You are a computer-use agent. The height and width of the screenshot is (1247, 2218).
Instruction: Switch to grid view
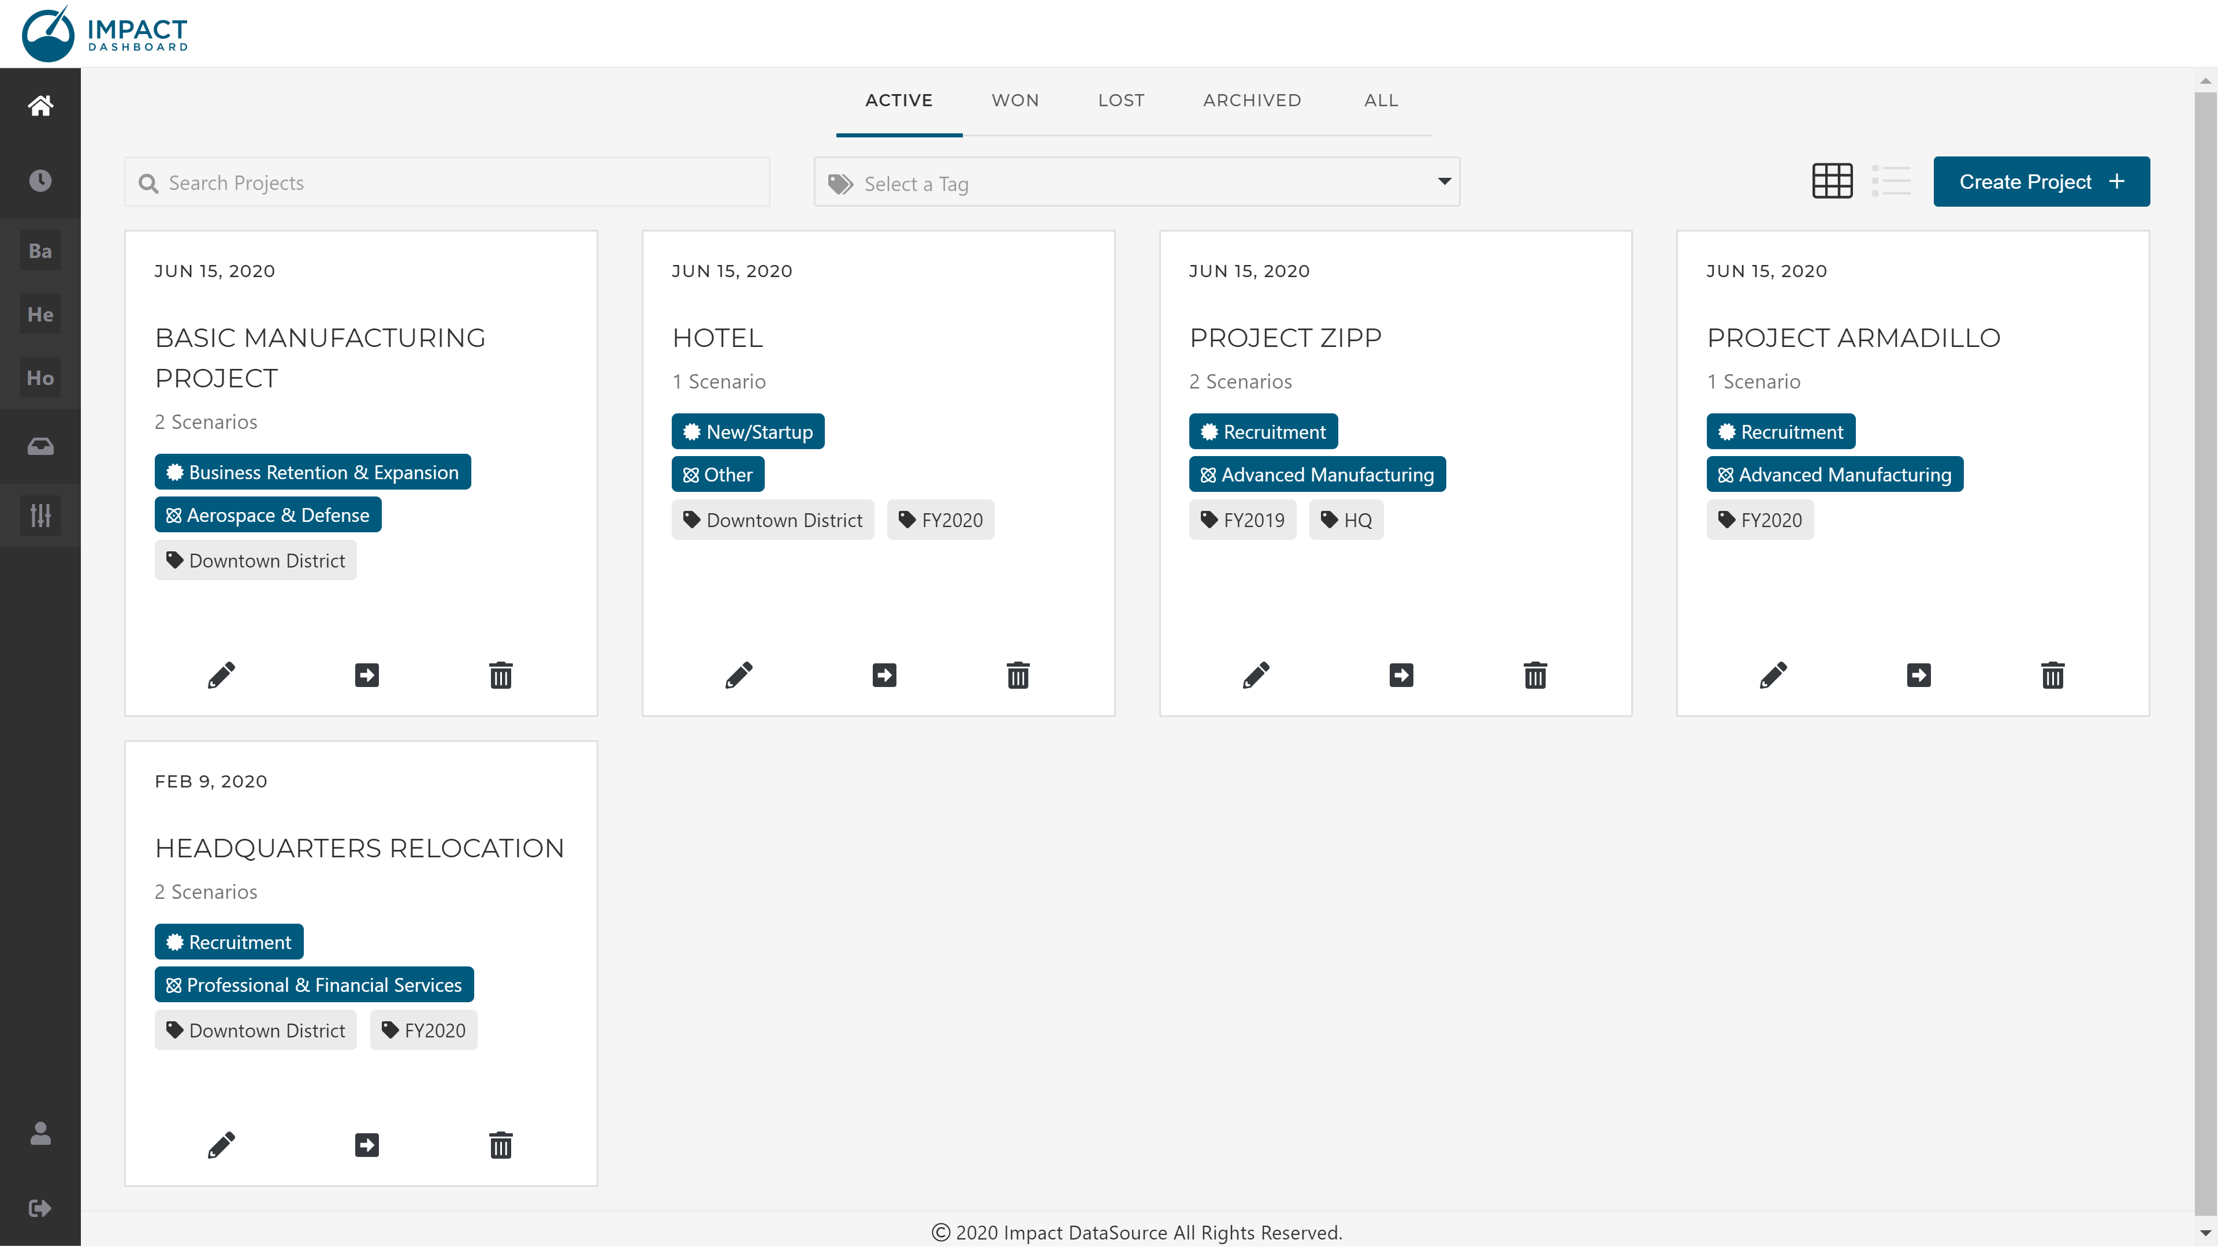coord(1832,181)
